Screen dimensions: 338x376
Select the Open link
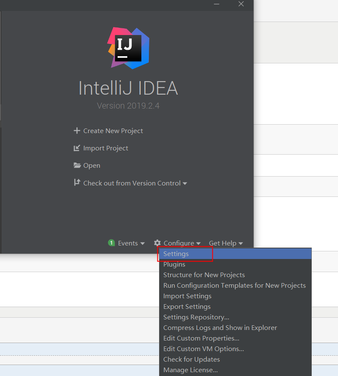[x=92, y=166]
